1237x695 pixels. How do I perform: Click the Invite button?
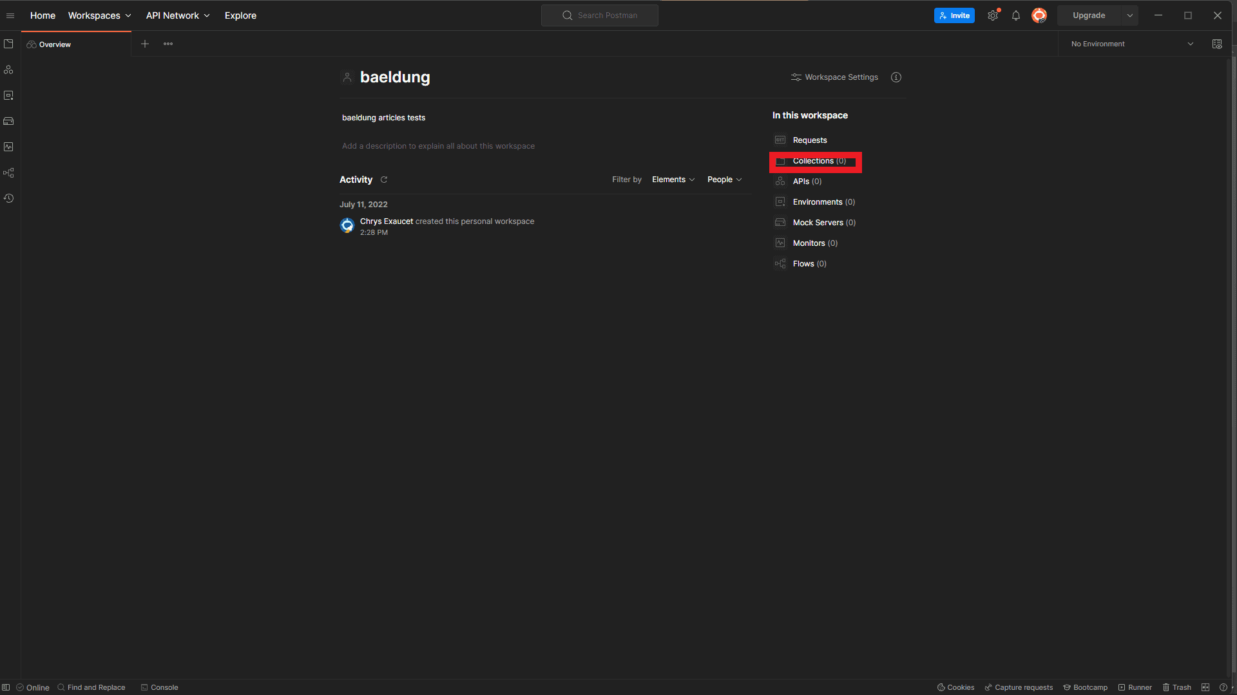click(954, 15)
